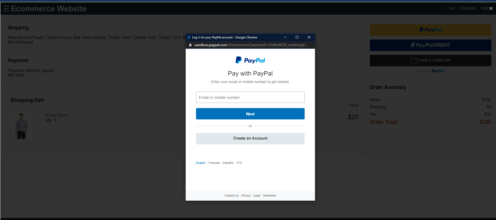Image resolution: width=496 pixels, height=220 pixels.
Task: Click the Ecommerce Website brand title
Action: click(49, 9)
